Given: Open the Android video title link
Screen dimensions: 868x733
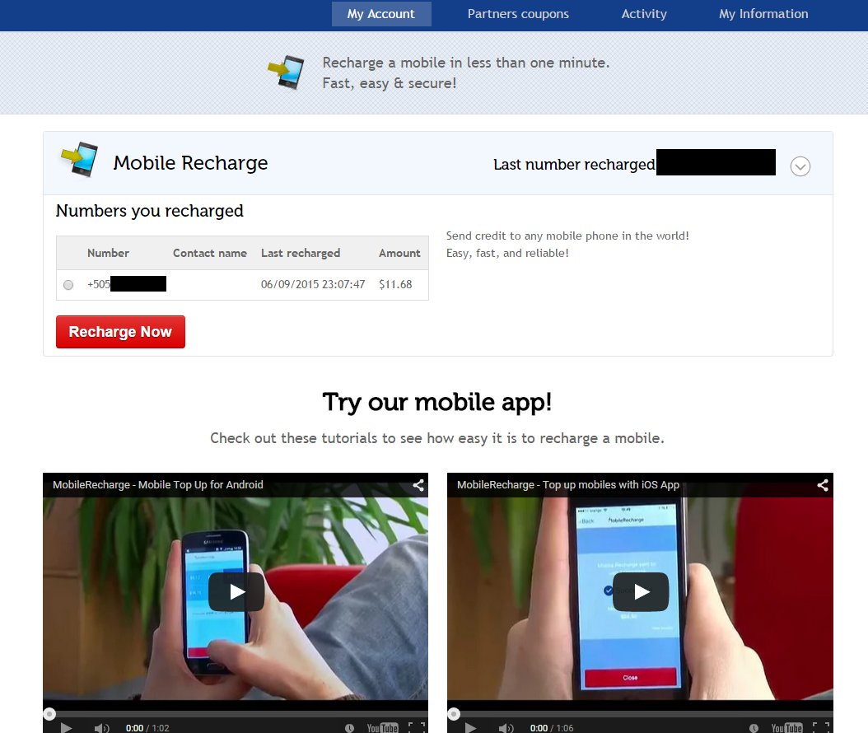Looking at the screenshot, I should click(x=158, y=485).
